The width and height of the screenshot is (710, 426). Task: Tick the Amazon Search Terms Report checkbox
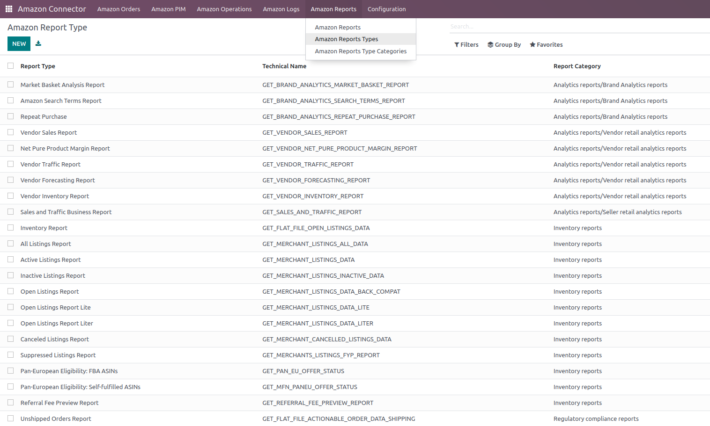11,101
